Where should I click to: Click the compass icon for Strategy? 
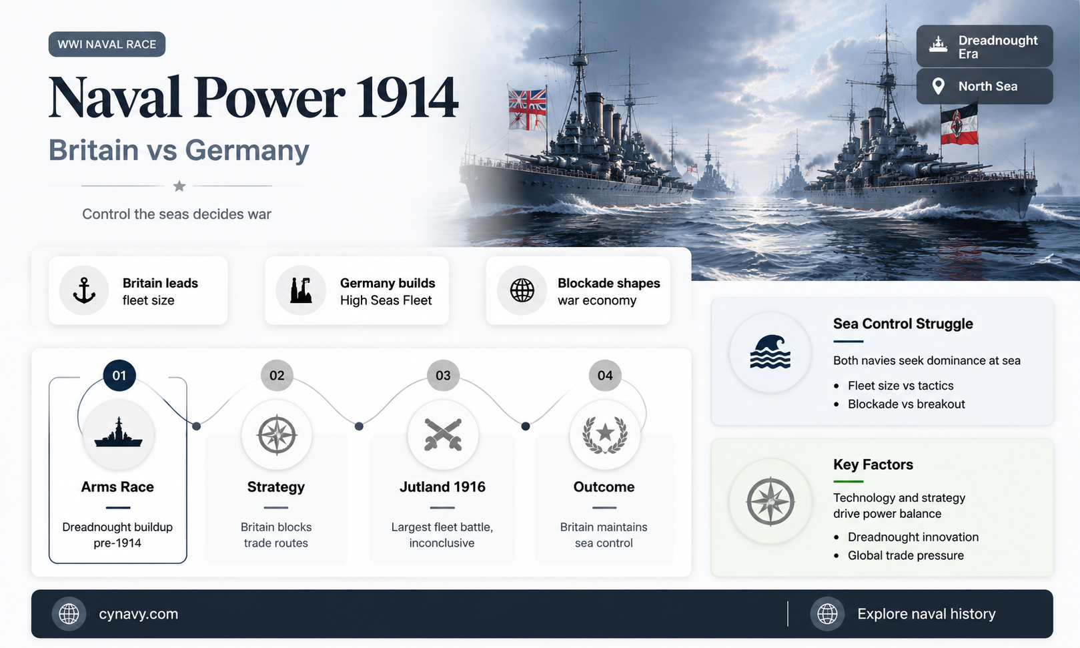coord(277,434)
